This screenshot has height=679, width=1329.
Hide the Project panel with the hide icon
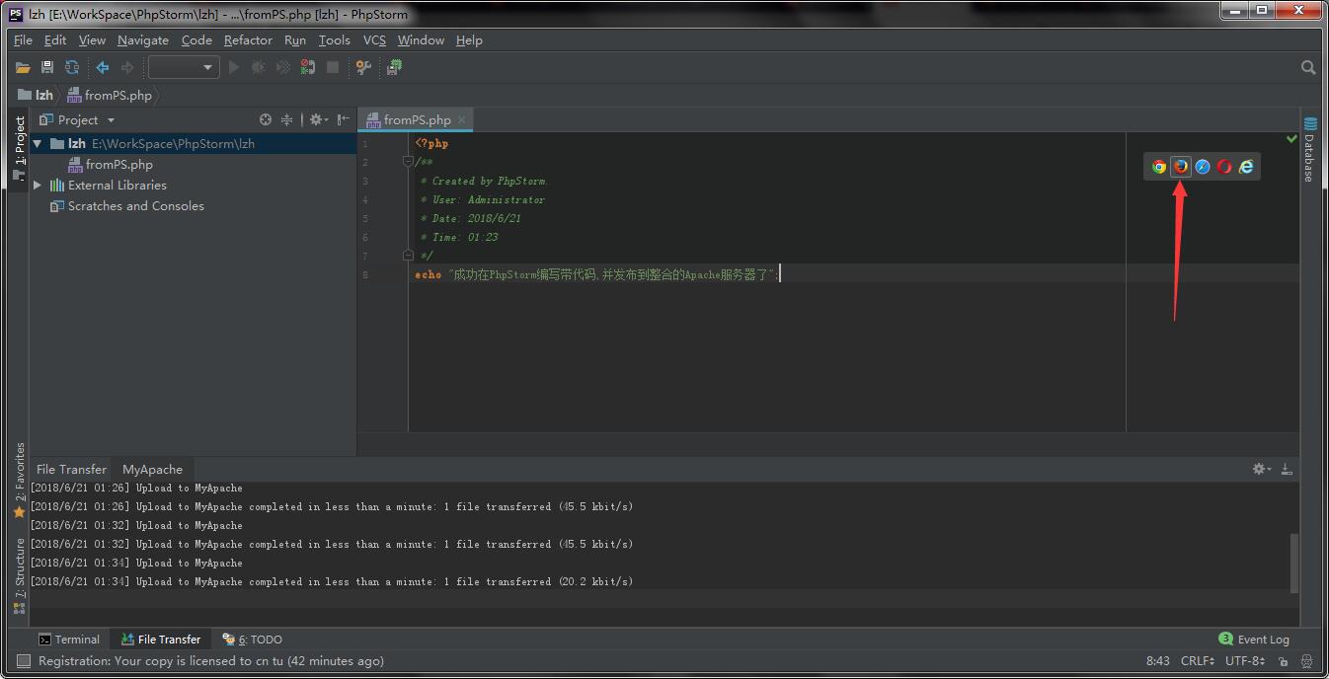pyautogui.click(x=343, y=119)
